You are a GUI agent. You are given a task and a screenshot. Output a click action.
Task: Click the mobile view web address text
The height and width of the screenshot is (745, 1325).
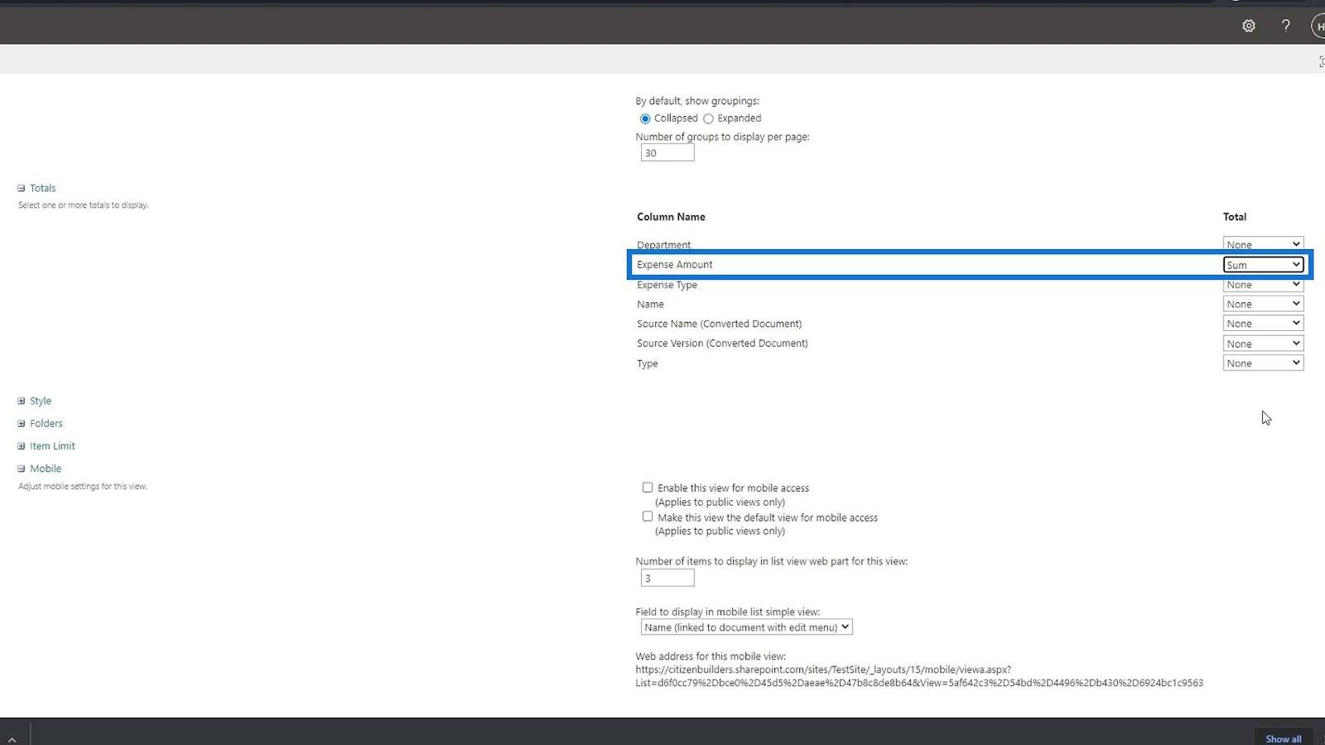[x=919, y=676]
